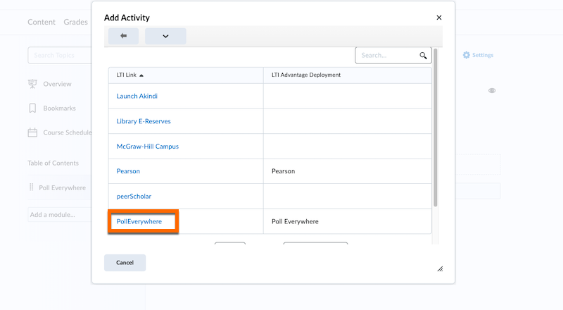Toggle the visibility eye icon
This screenshot has width=563, height=310.
[x=492, y=91]
